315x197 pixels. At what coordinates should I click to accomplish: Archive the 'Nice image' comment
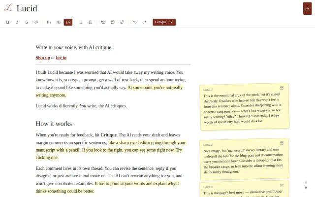[282, 143]
